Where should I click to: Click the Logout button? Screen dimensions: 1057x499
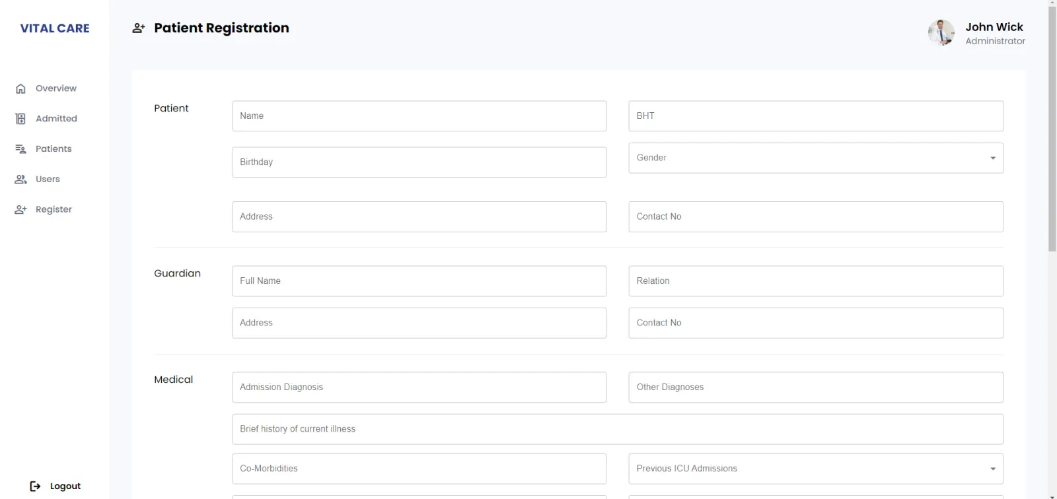pyautogui.click(x=55, y=486)
